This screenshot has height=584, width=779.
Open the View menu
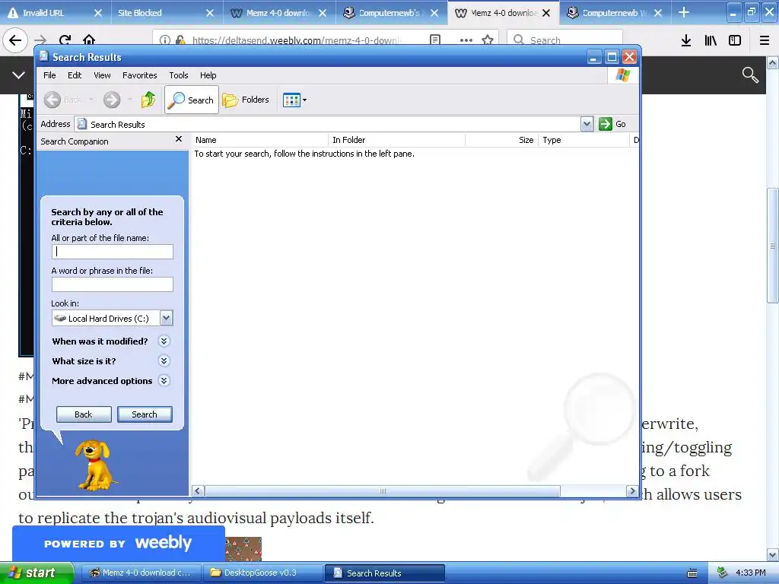[102, 75]
